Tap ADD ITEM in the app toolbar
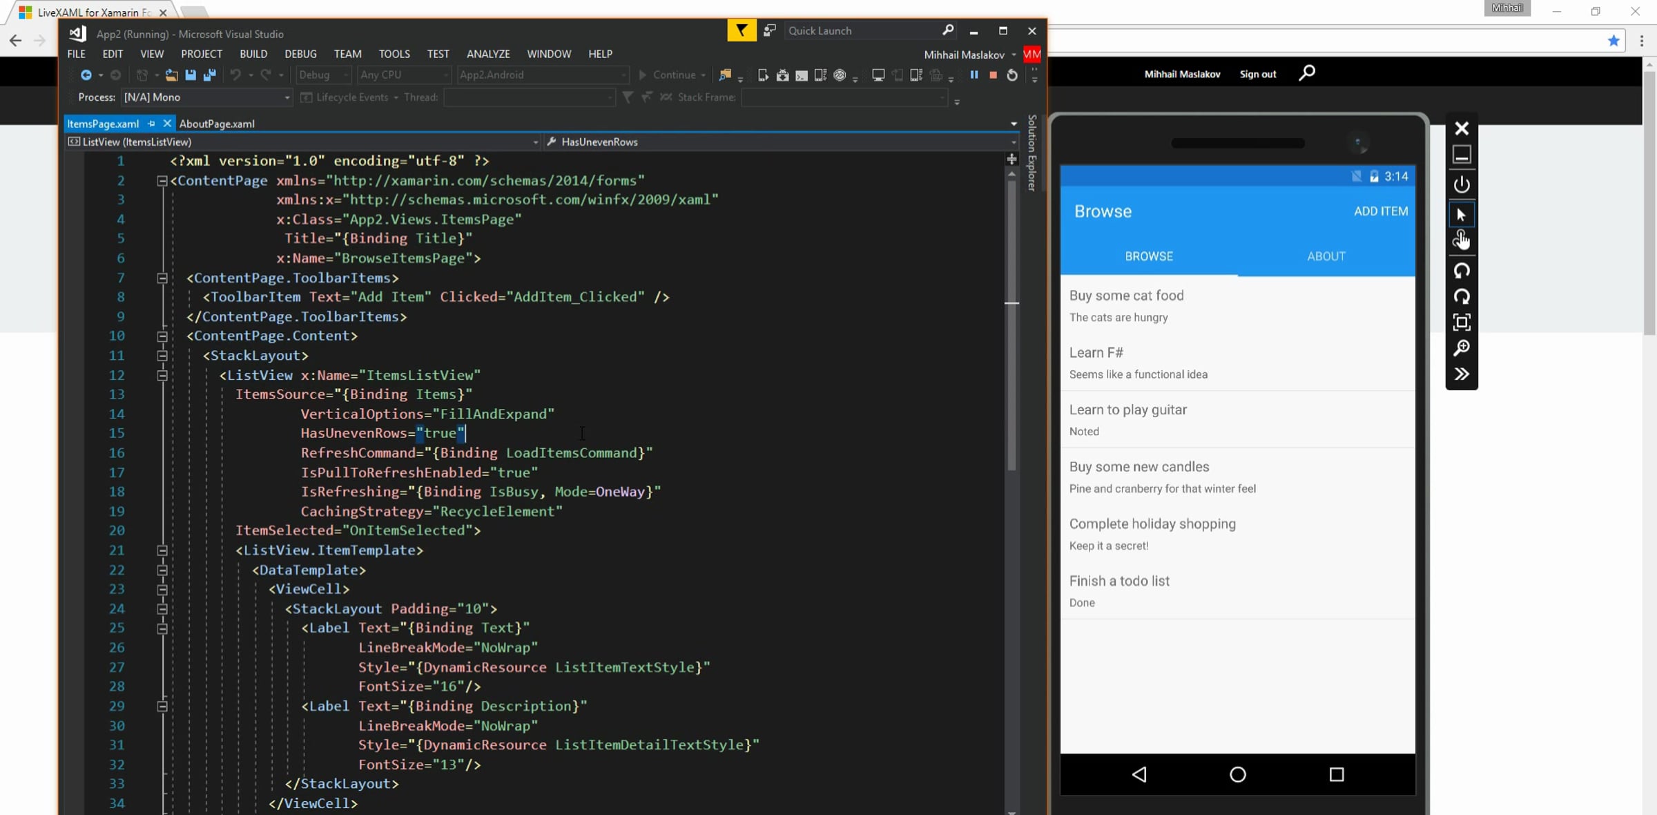This screenshot has height=815, width=1657. tap(1381, 211)
